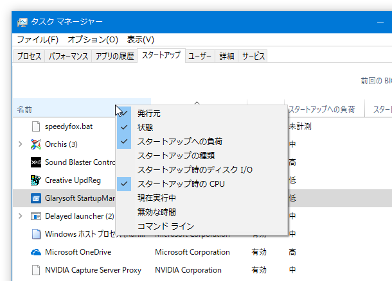
Task: Select the Microsoft OneDrive row name
Action: (78, 252)
